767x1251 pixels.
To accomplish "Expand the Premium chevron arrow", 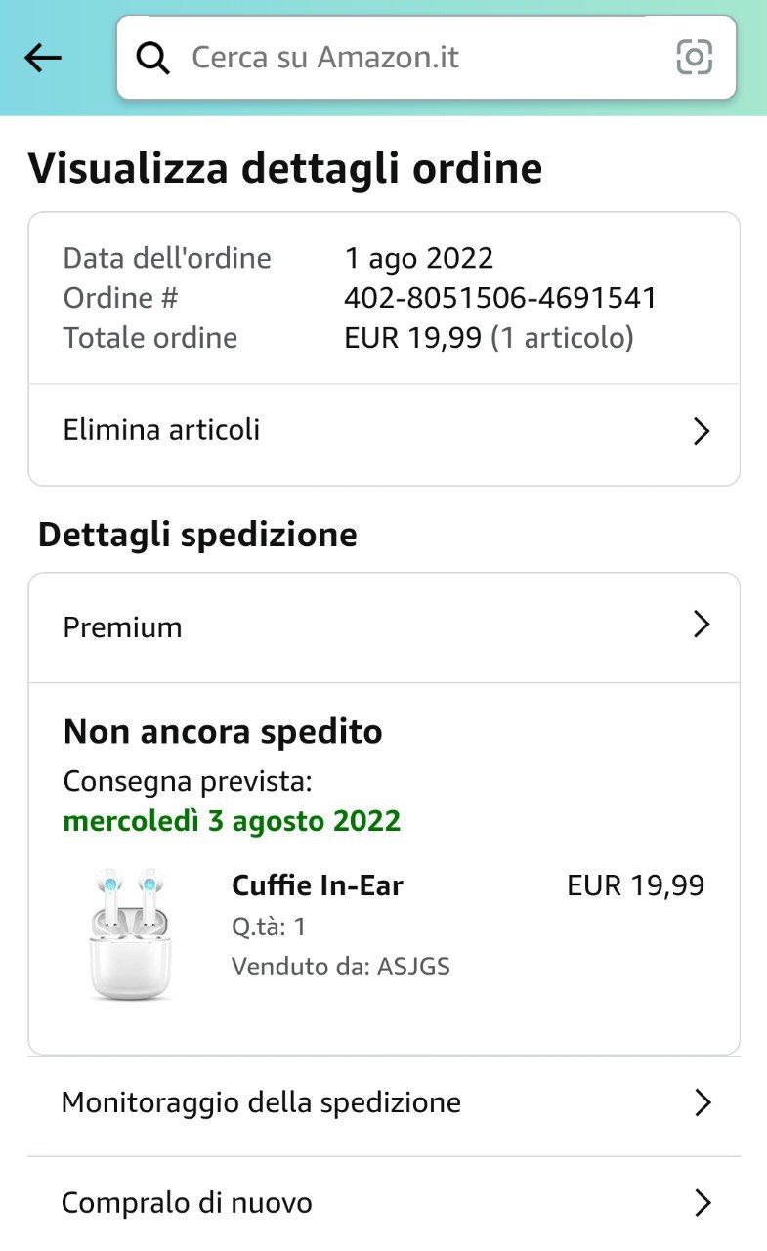I will [701, 625].
